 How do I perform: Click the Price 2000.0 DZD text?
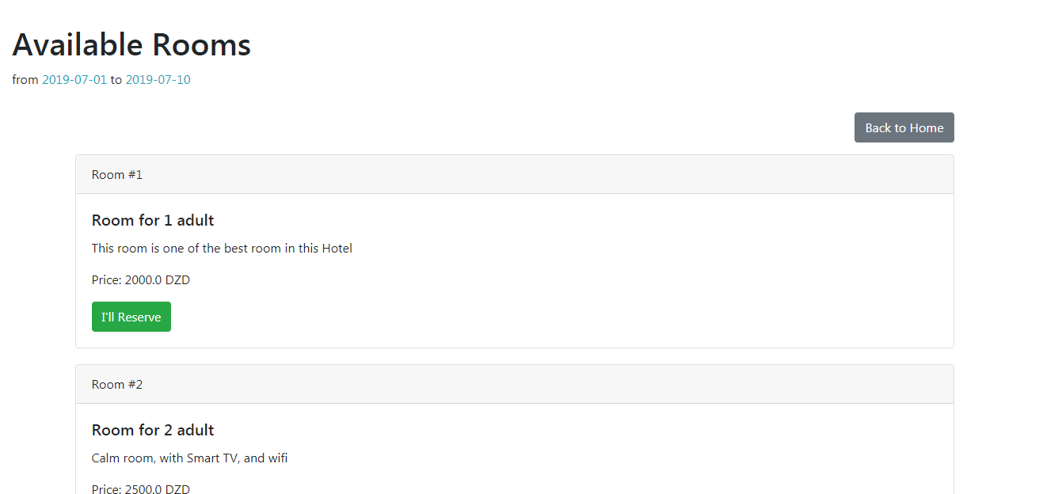141,280
